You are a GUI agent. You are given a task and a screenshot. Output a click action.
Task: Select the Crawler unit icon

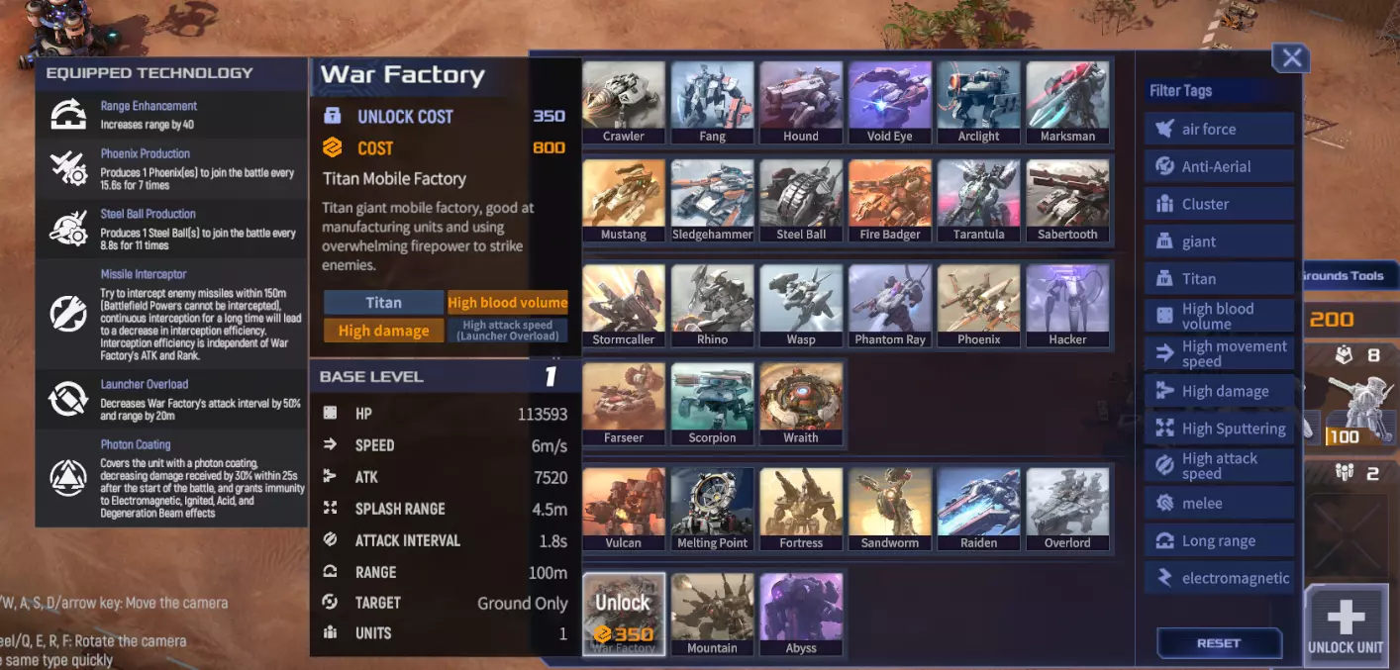624,104
